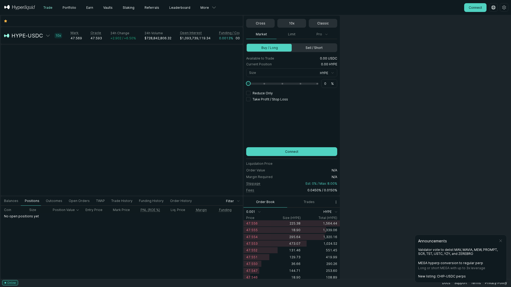
Task: Switch to Trade History tab
Action: [122, 201]
